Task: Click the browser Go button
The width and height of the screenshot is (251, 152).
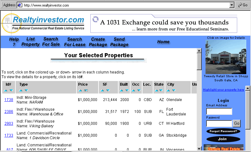Action: 243,5
